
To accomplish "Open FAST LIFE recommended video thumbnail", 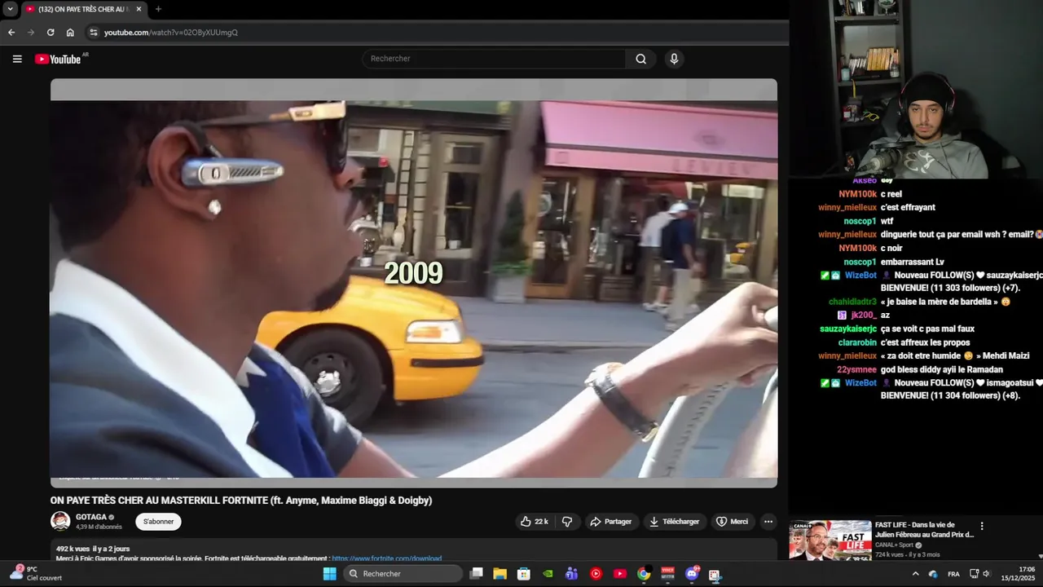I will point(830,541).
